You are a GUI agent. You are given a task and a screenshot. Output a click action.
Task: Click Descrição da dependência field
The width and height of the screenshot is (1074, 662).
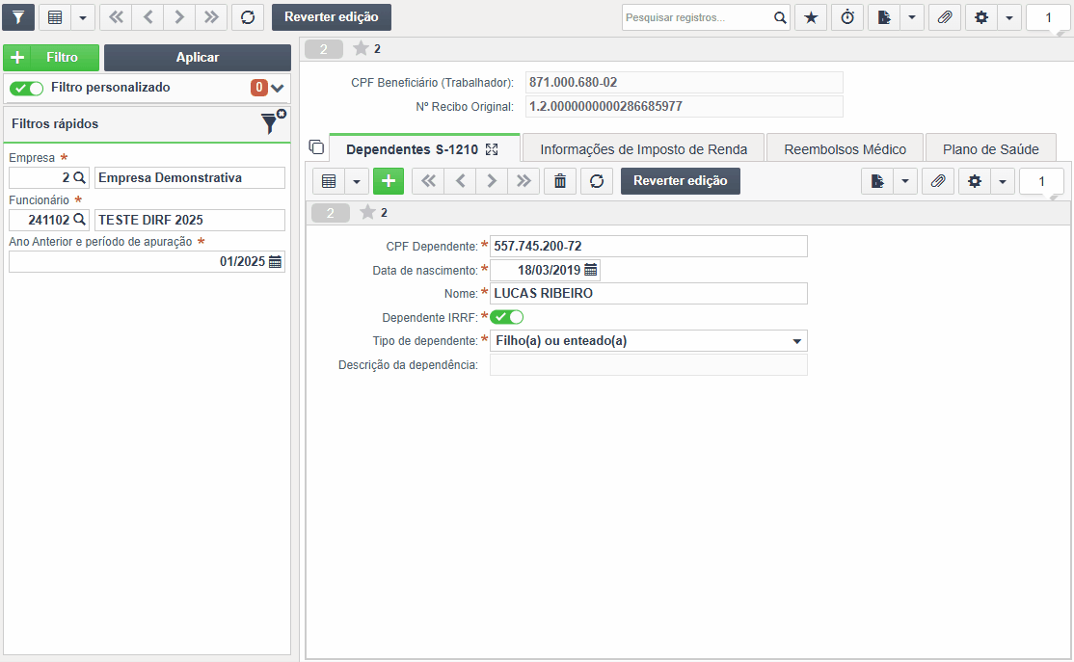tap(649, 365)
